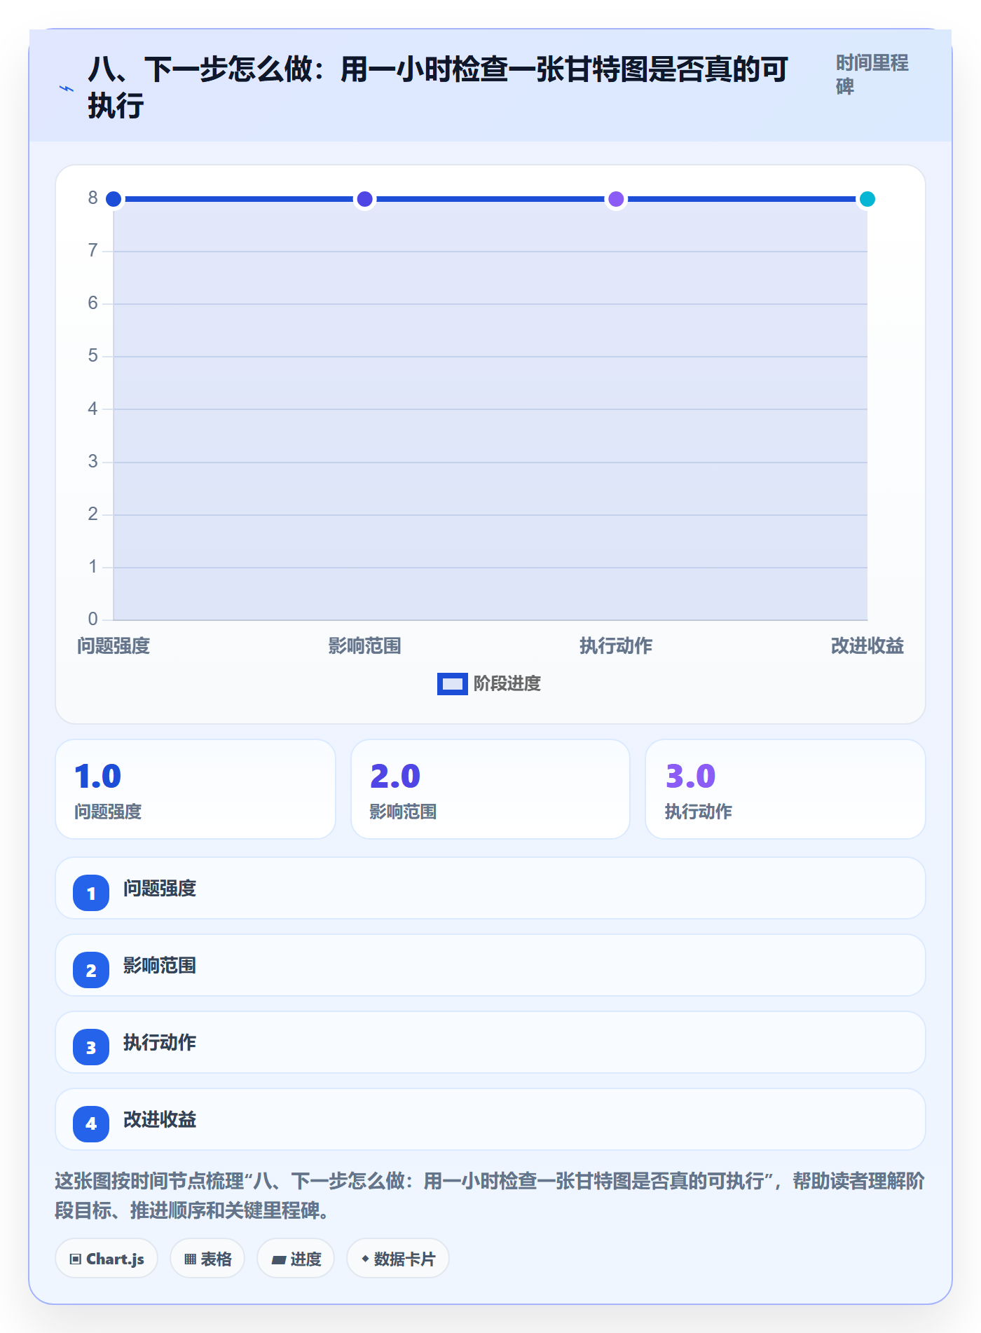Click the 改进收益 cyan data point
Screen dimensions: 981x1333
867,199
